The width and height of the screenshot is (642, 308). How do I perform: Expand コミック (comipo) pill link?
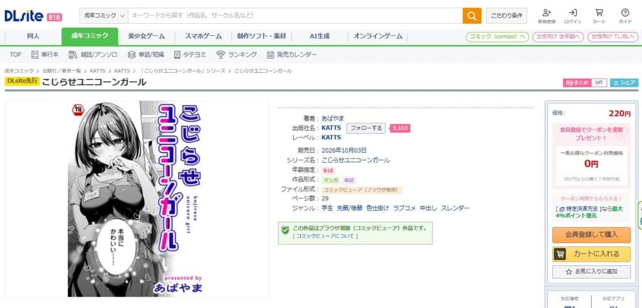[497, 36]
